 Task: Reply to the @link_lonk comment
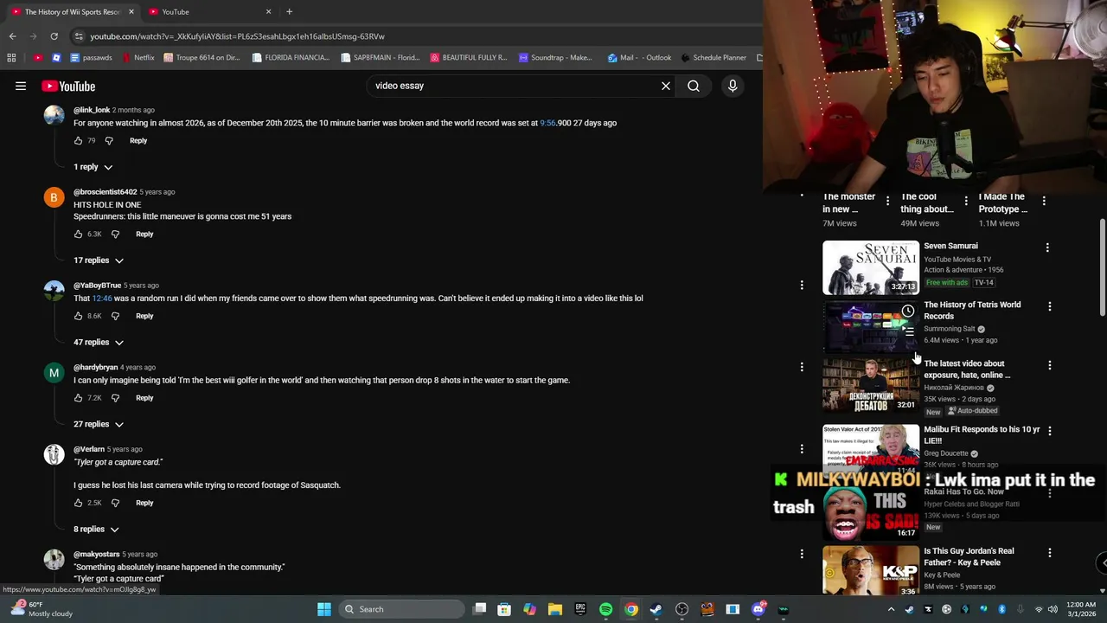click(138, 140)
